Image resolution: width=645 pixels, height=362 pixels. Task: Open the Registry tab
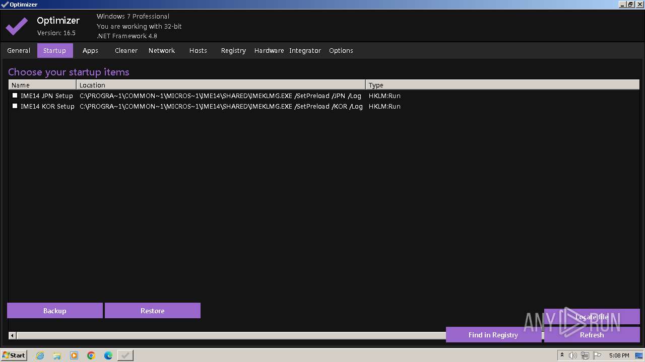tap(233, 50)
